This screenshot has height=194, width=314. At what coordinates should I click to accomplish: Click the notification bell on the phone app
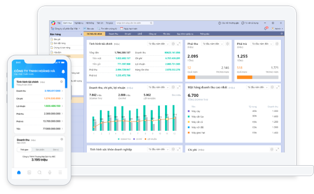(63, 72)
